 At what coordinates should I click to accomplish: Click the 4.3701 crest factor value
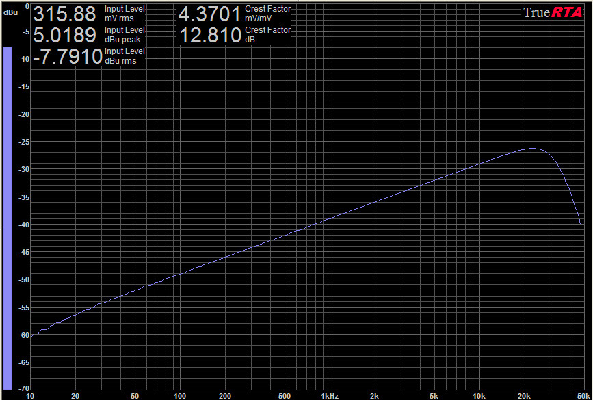210,14
